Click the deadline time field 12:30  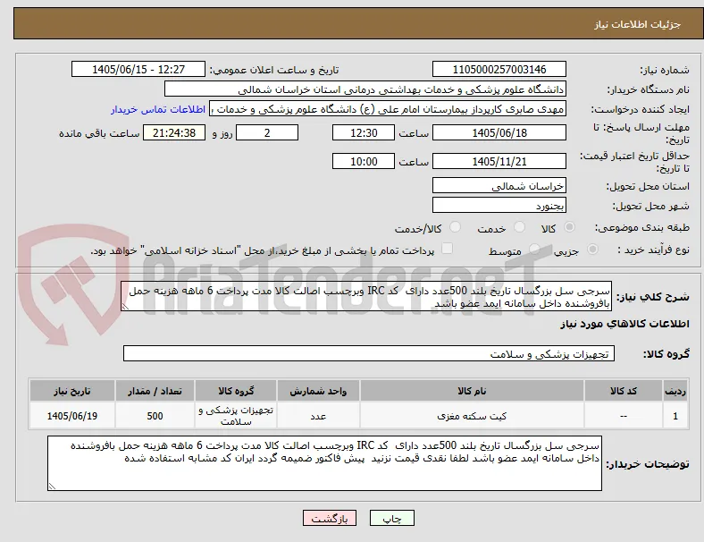(364, 132)
